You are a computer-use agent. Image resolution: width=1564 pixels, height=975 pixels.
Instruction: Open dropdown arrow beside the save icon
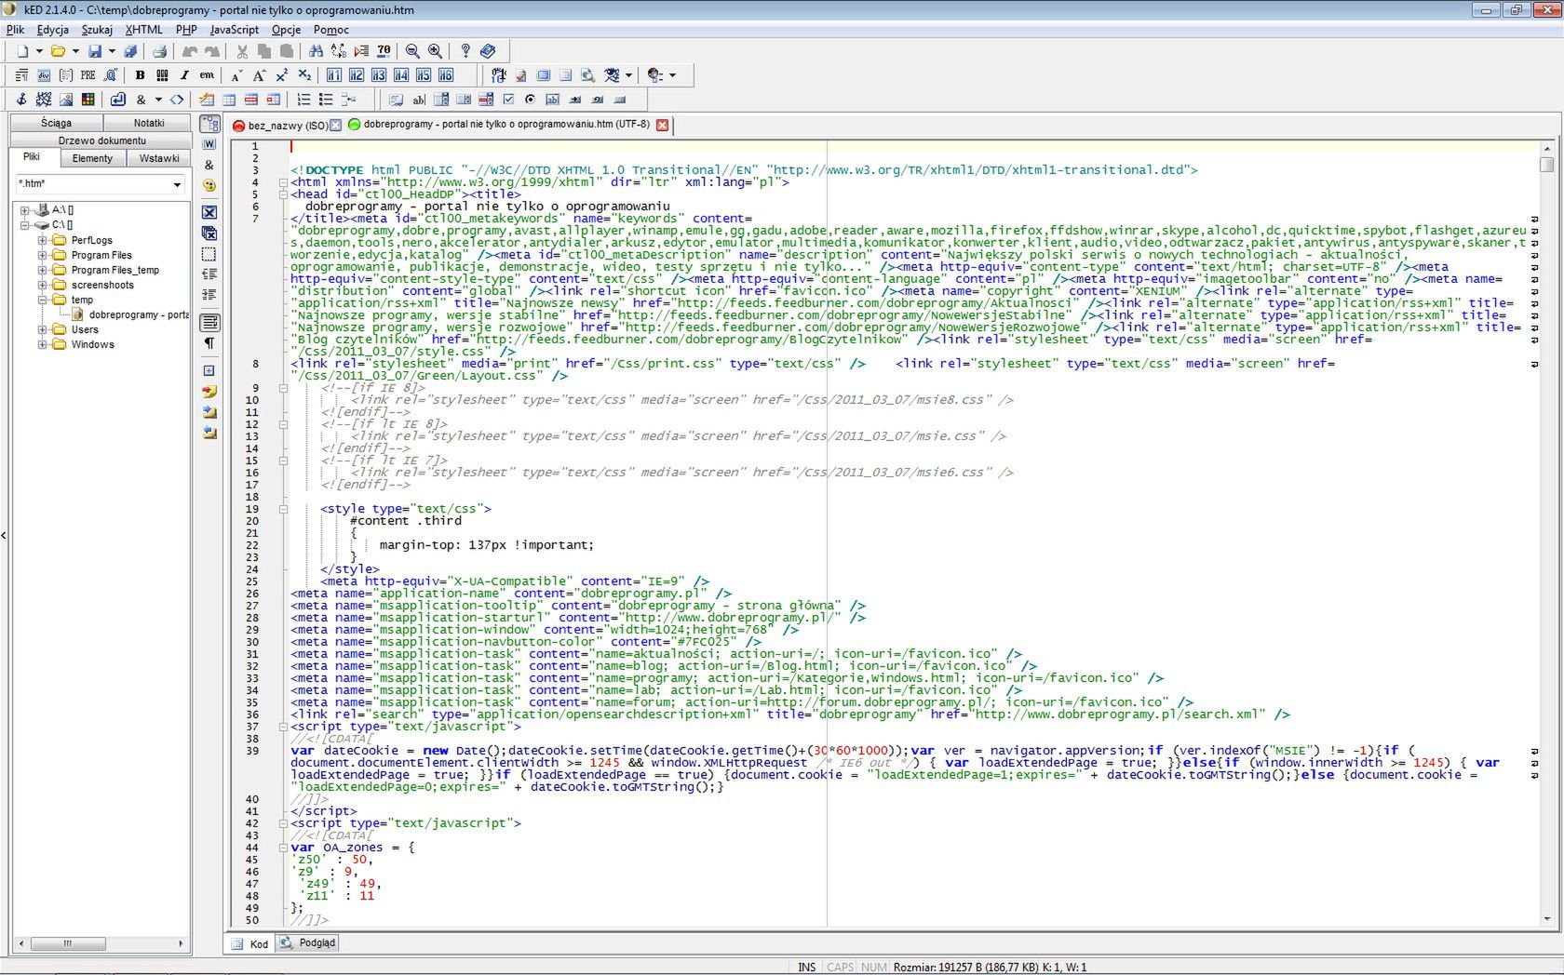point(112,51)
